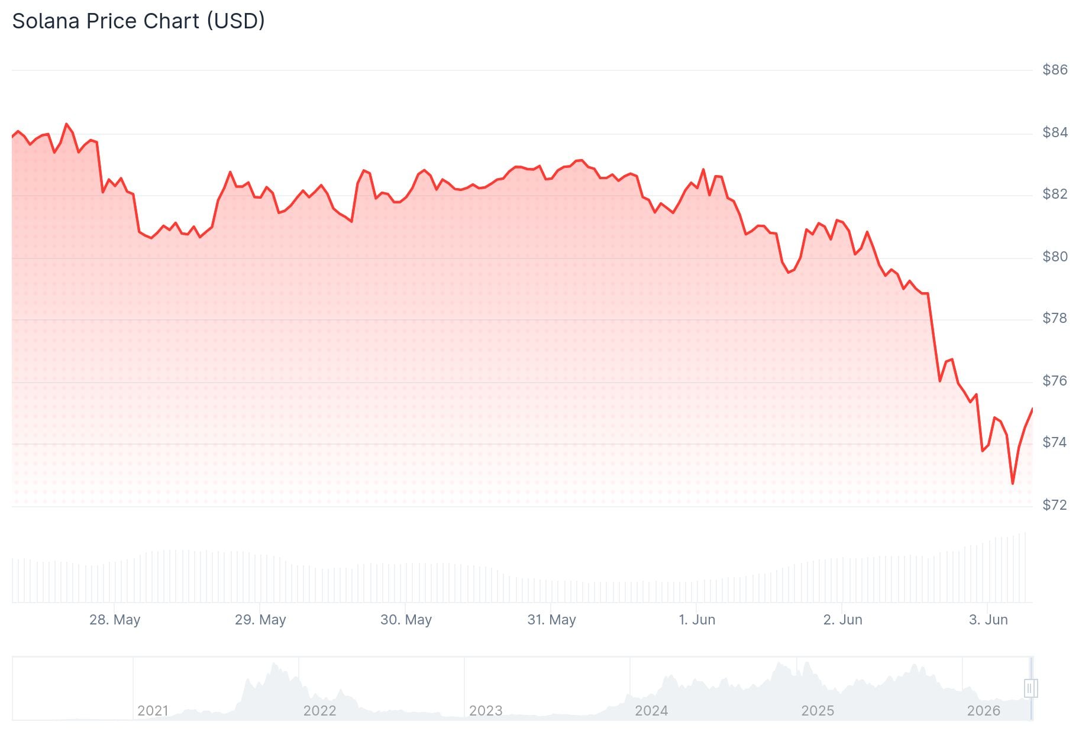Click the 28. May date label
The image size is (1079, 738).
pos(115,620)
